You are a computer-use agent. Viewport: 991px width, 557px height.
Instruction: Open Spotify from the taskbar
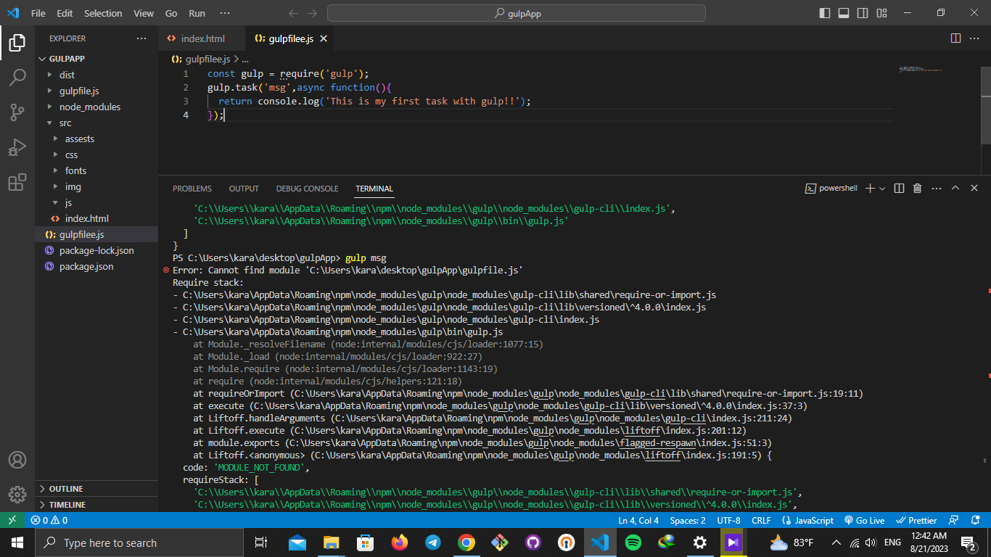(633, 542)
